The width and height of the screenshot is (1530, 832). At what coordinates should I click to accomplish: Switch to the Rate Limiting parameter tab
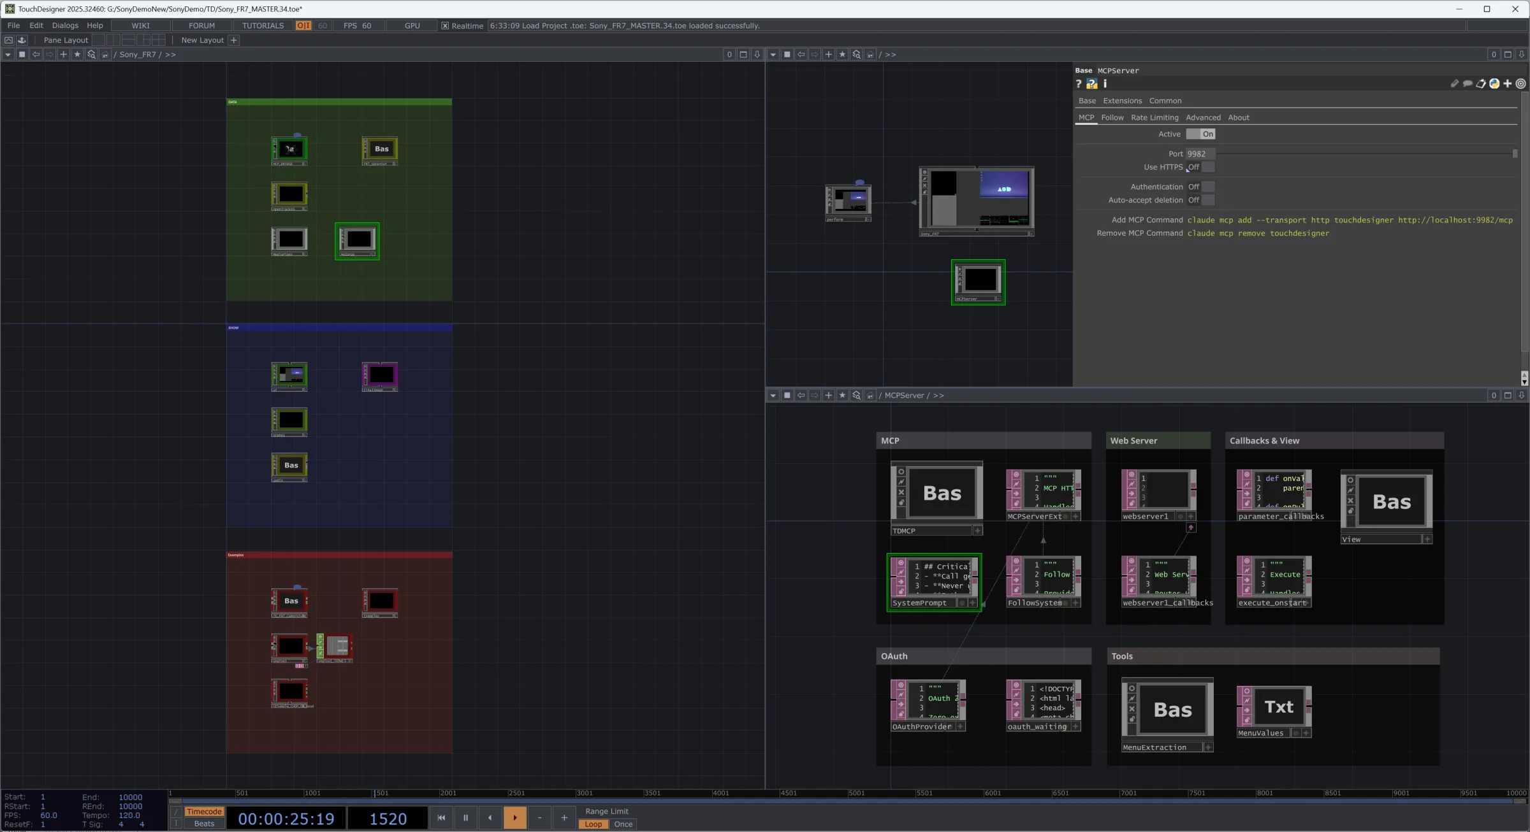[1155, 118]
